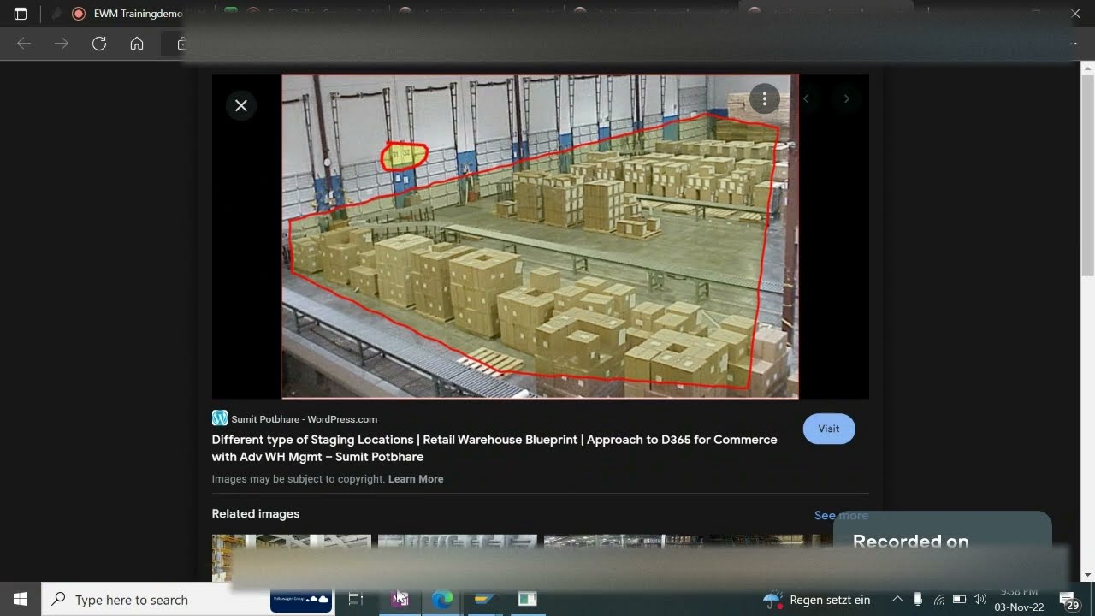This screenshot has height=616, width=1095.
Task: Open Task View on the taskbar
Action: coord(356,599)
